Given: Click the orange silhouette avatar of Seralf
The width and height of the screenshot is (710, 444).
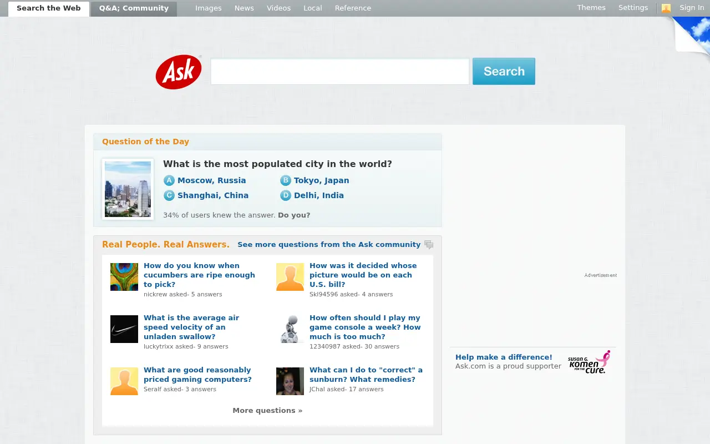Looking at the screenshot, I should point(124,381).
